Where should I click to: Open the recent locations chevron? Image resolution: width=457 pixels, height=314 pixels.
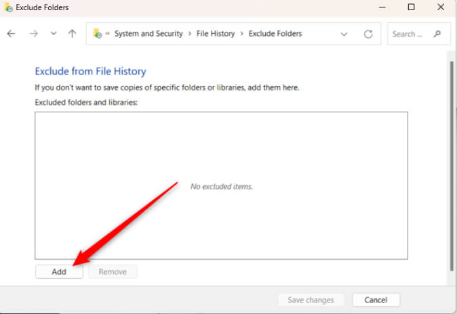click(x=54, y=33)
